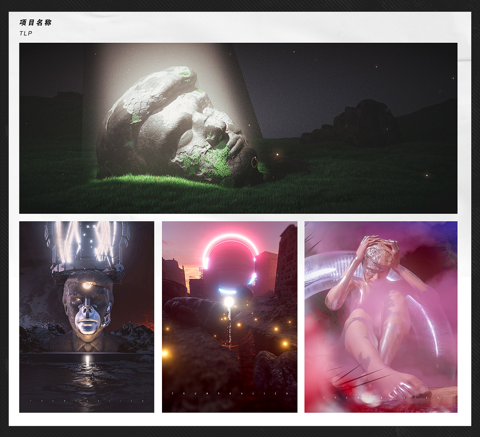
Task: Open the neon ring ruined city poster
Action: 229,317
